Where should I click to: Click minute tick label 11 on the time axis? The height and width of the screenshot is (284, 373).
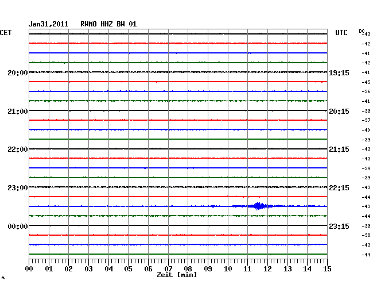pyautogui.click(x=247, y=269)
